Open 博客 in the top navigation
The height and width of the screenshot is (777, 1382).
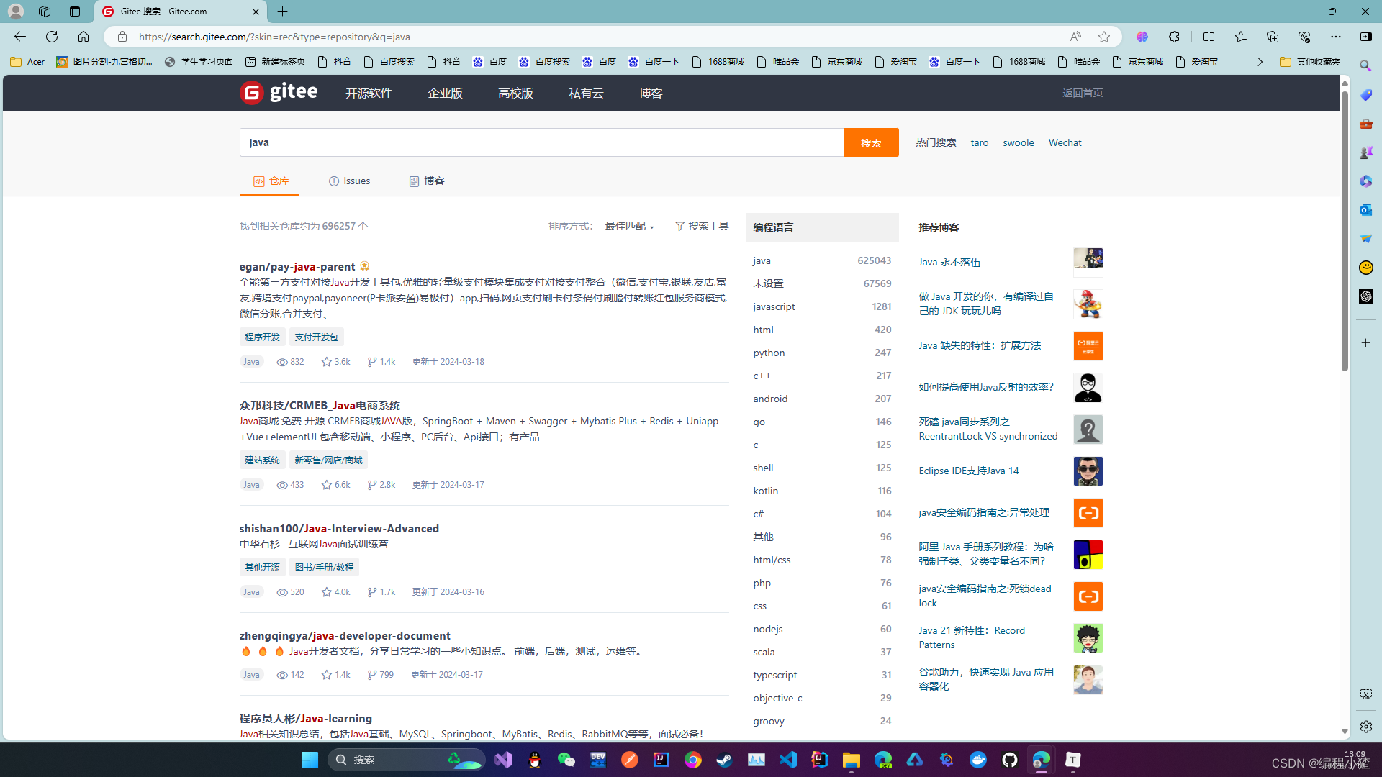point(651,93)
